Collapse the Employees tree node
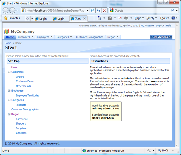Image resolution: width=181 pixels, height=155 pixels. (9, 91)
